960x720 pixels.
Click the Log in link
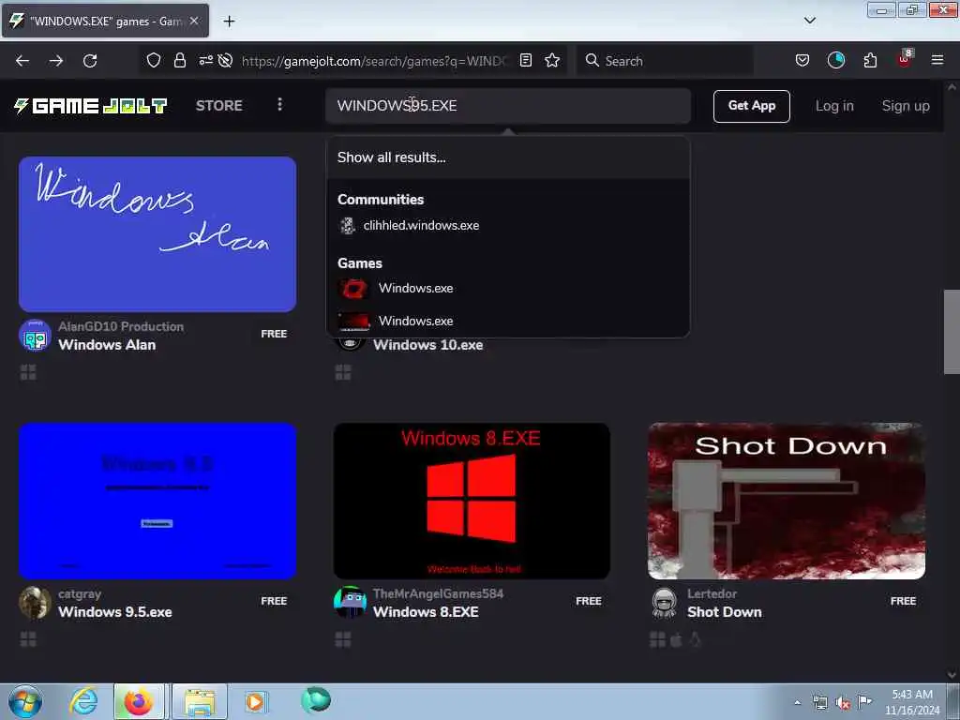(x=834, y=106)
